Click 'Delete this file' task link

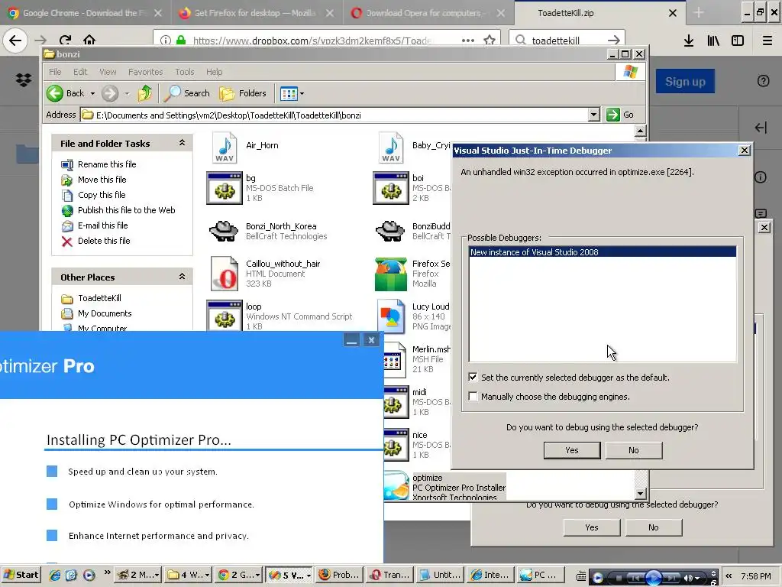[x=104, y=241]
